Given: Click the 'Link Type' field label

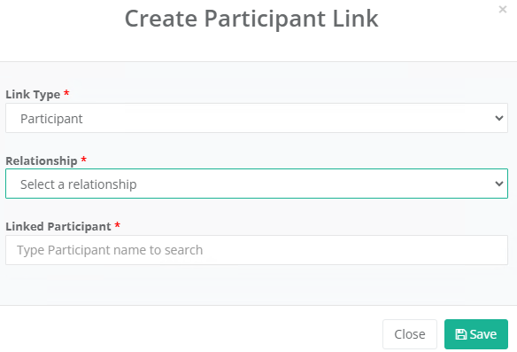Looking at the screenshot, I should (x=33, y=95).
